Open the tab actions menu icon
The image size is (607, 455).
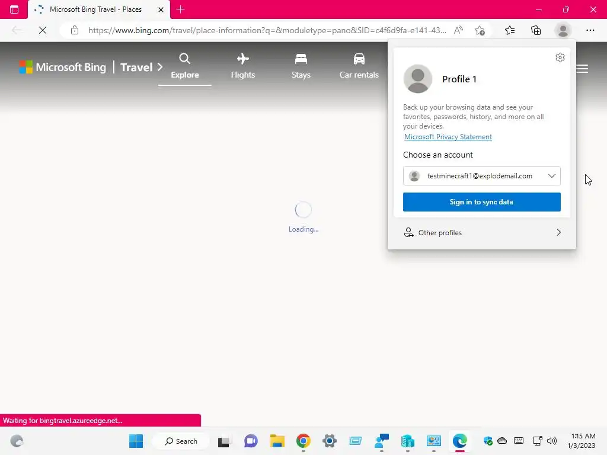[14, 9]
